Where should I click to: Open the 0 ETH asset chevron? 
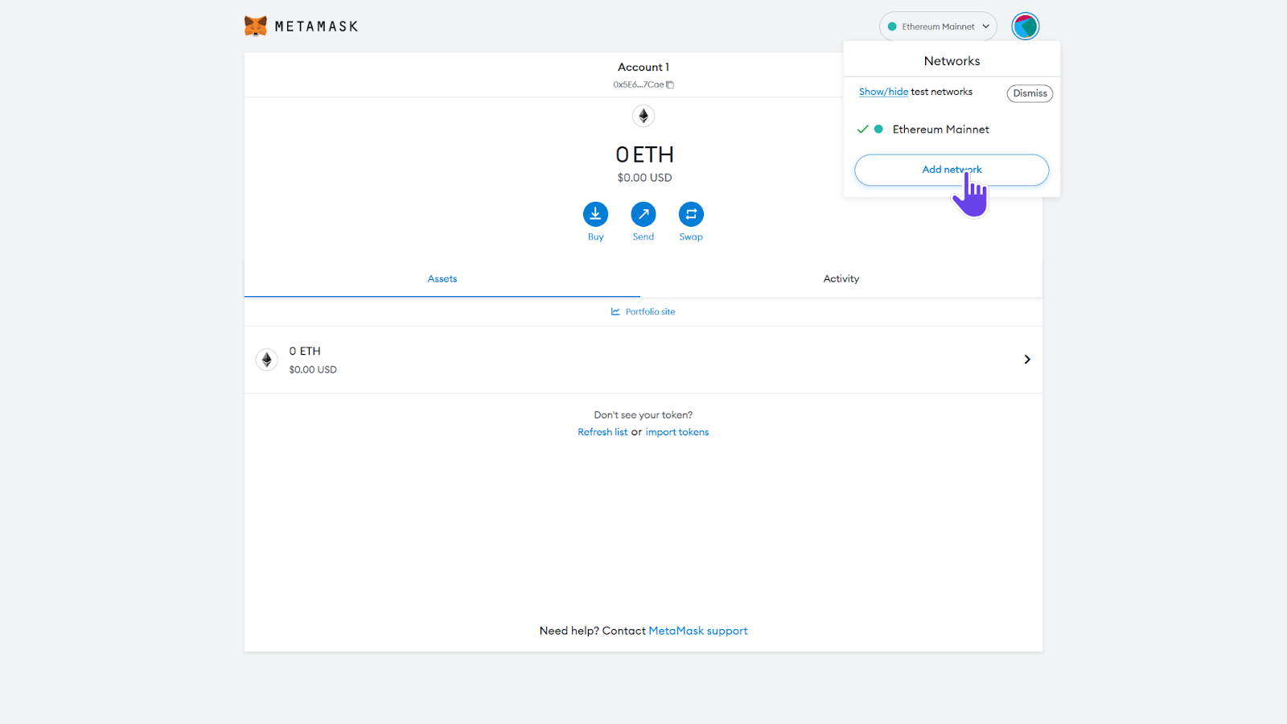tap(1027, 360)
